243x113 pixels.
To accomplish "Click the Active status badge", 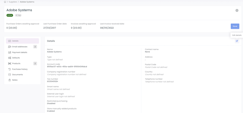I will click(x=10, y=15).
